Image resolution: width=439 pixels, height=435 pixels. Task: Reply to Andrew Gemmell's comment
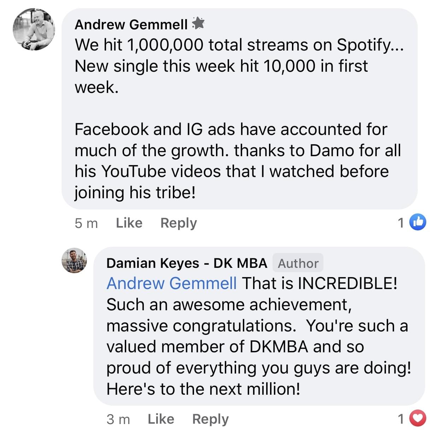[x=178, y=223]
